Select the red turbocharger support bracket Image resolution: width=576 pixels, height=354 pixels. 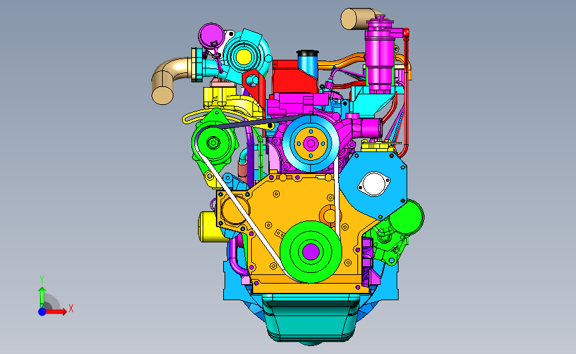click(254, 88)
